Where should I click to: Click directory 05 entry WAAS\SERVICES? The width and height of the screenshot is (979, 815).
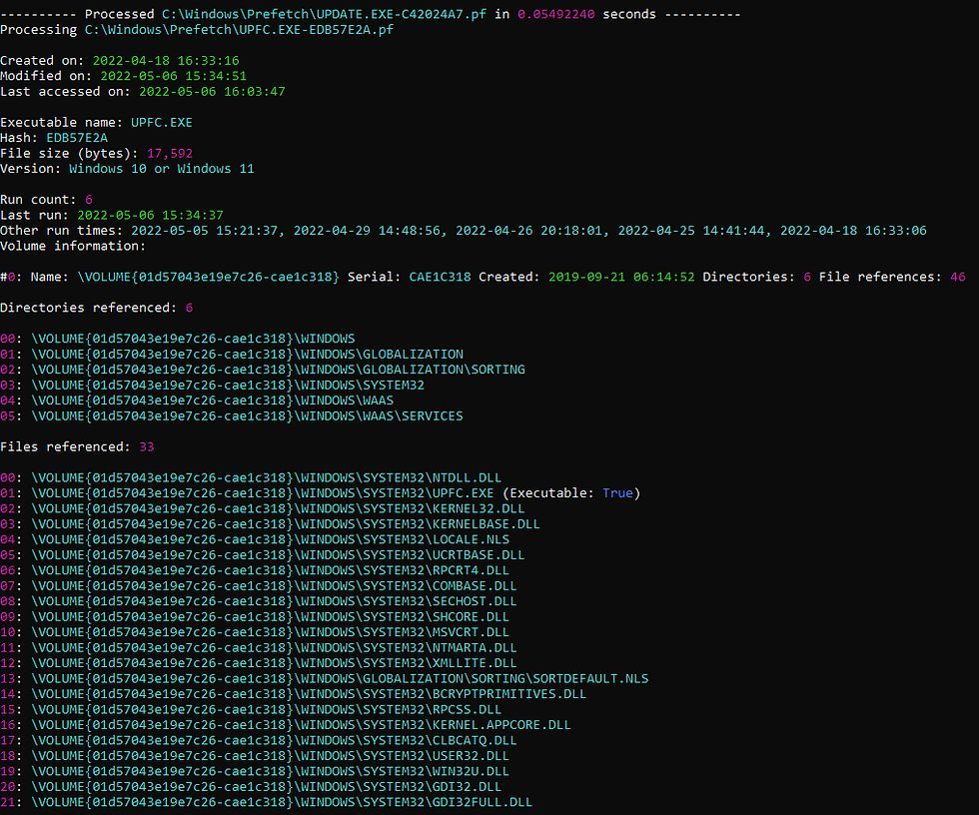point(232,415)
